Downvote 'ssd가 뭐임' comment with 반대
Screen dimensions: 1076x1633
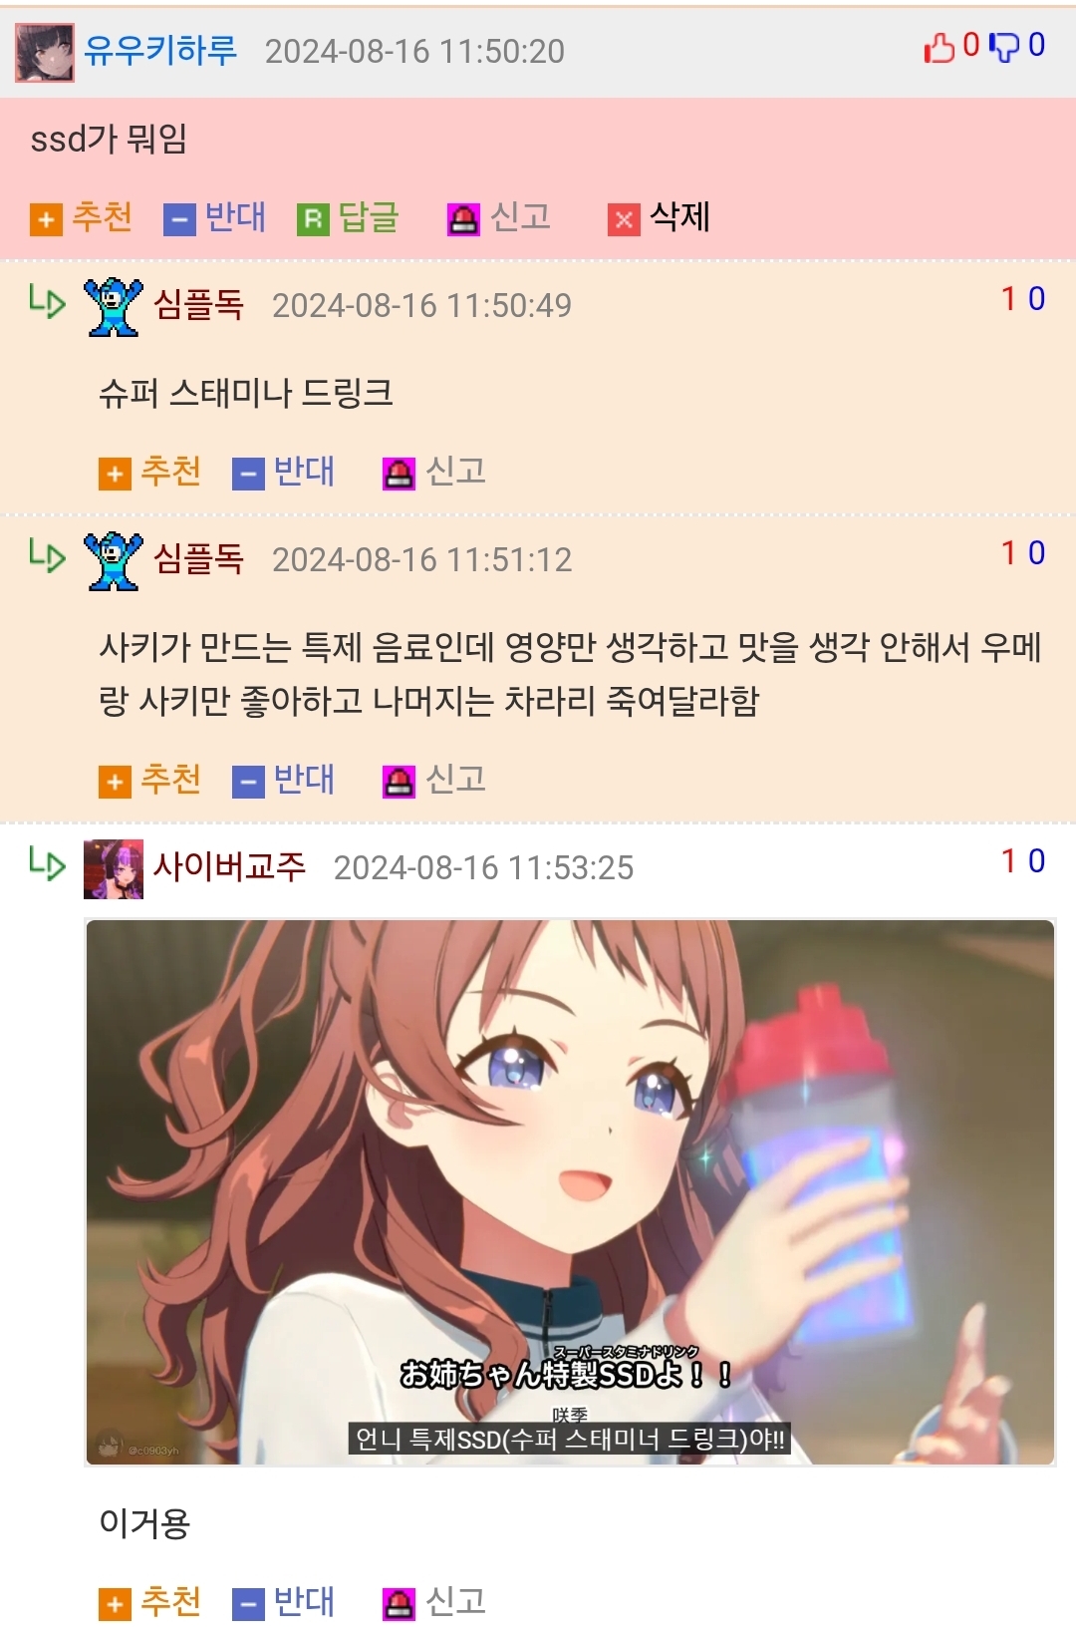point(214,217)
